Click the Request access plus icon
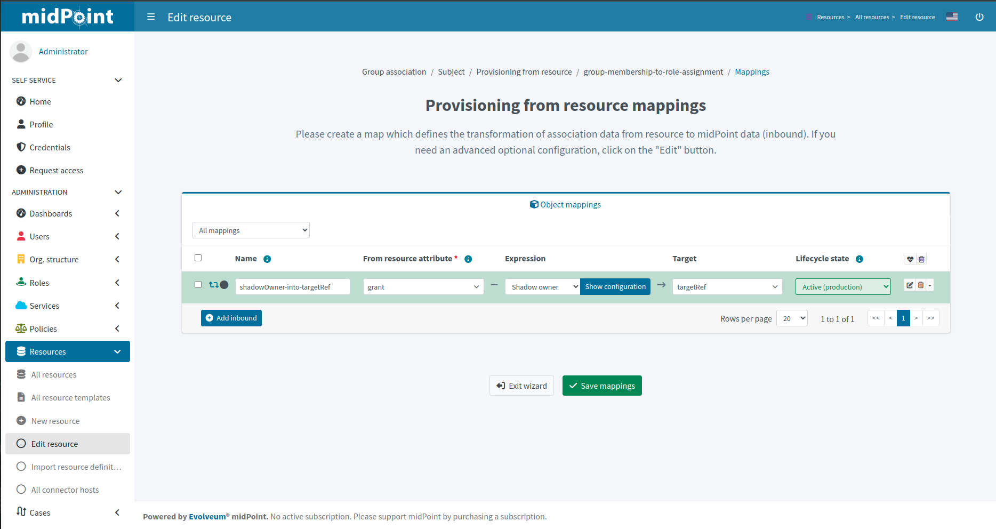996x529 pixels. pyautogui.click(x=21, y=170)
